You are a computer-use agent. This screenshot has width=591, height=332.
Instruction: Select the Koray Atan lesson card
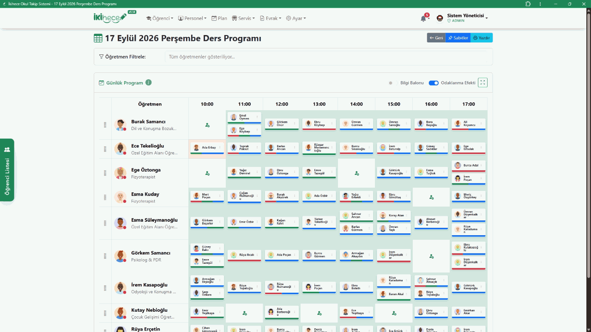pyautogui.click(x=393, y=216)
